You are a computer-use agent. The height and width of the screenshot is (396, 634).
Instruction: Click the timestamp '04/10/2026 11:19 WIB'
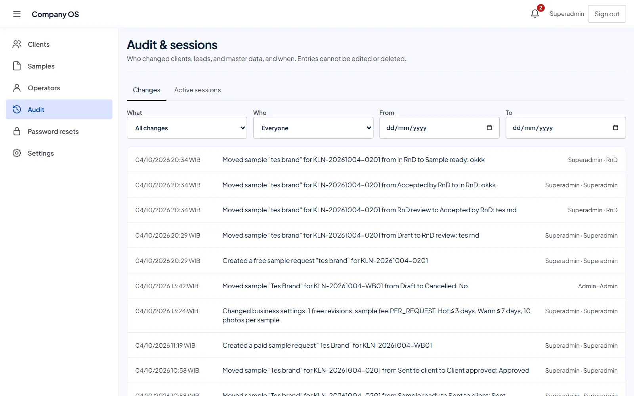click(165, 345)
